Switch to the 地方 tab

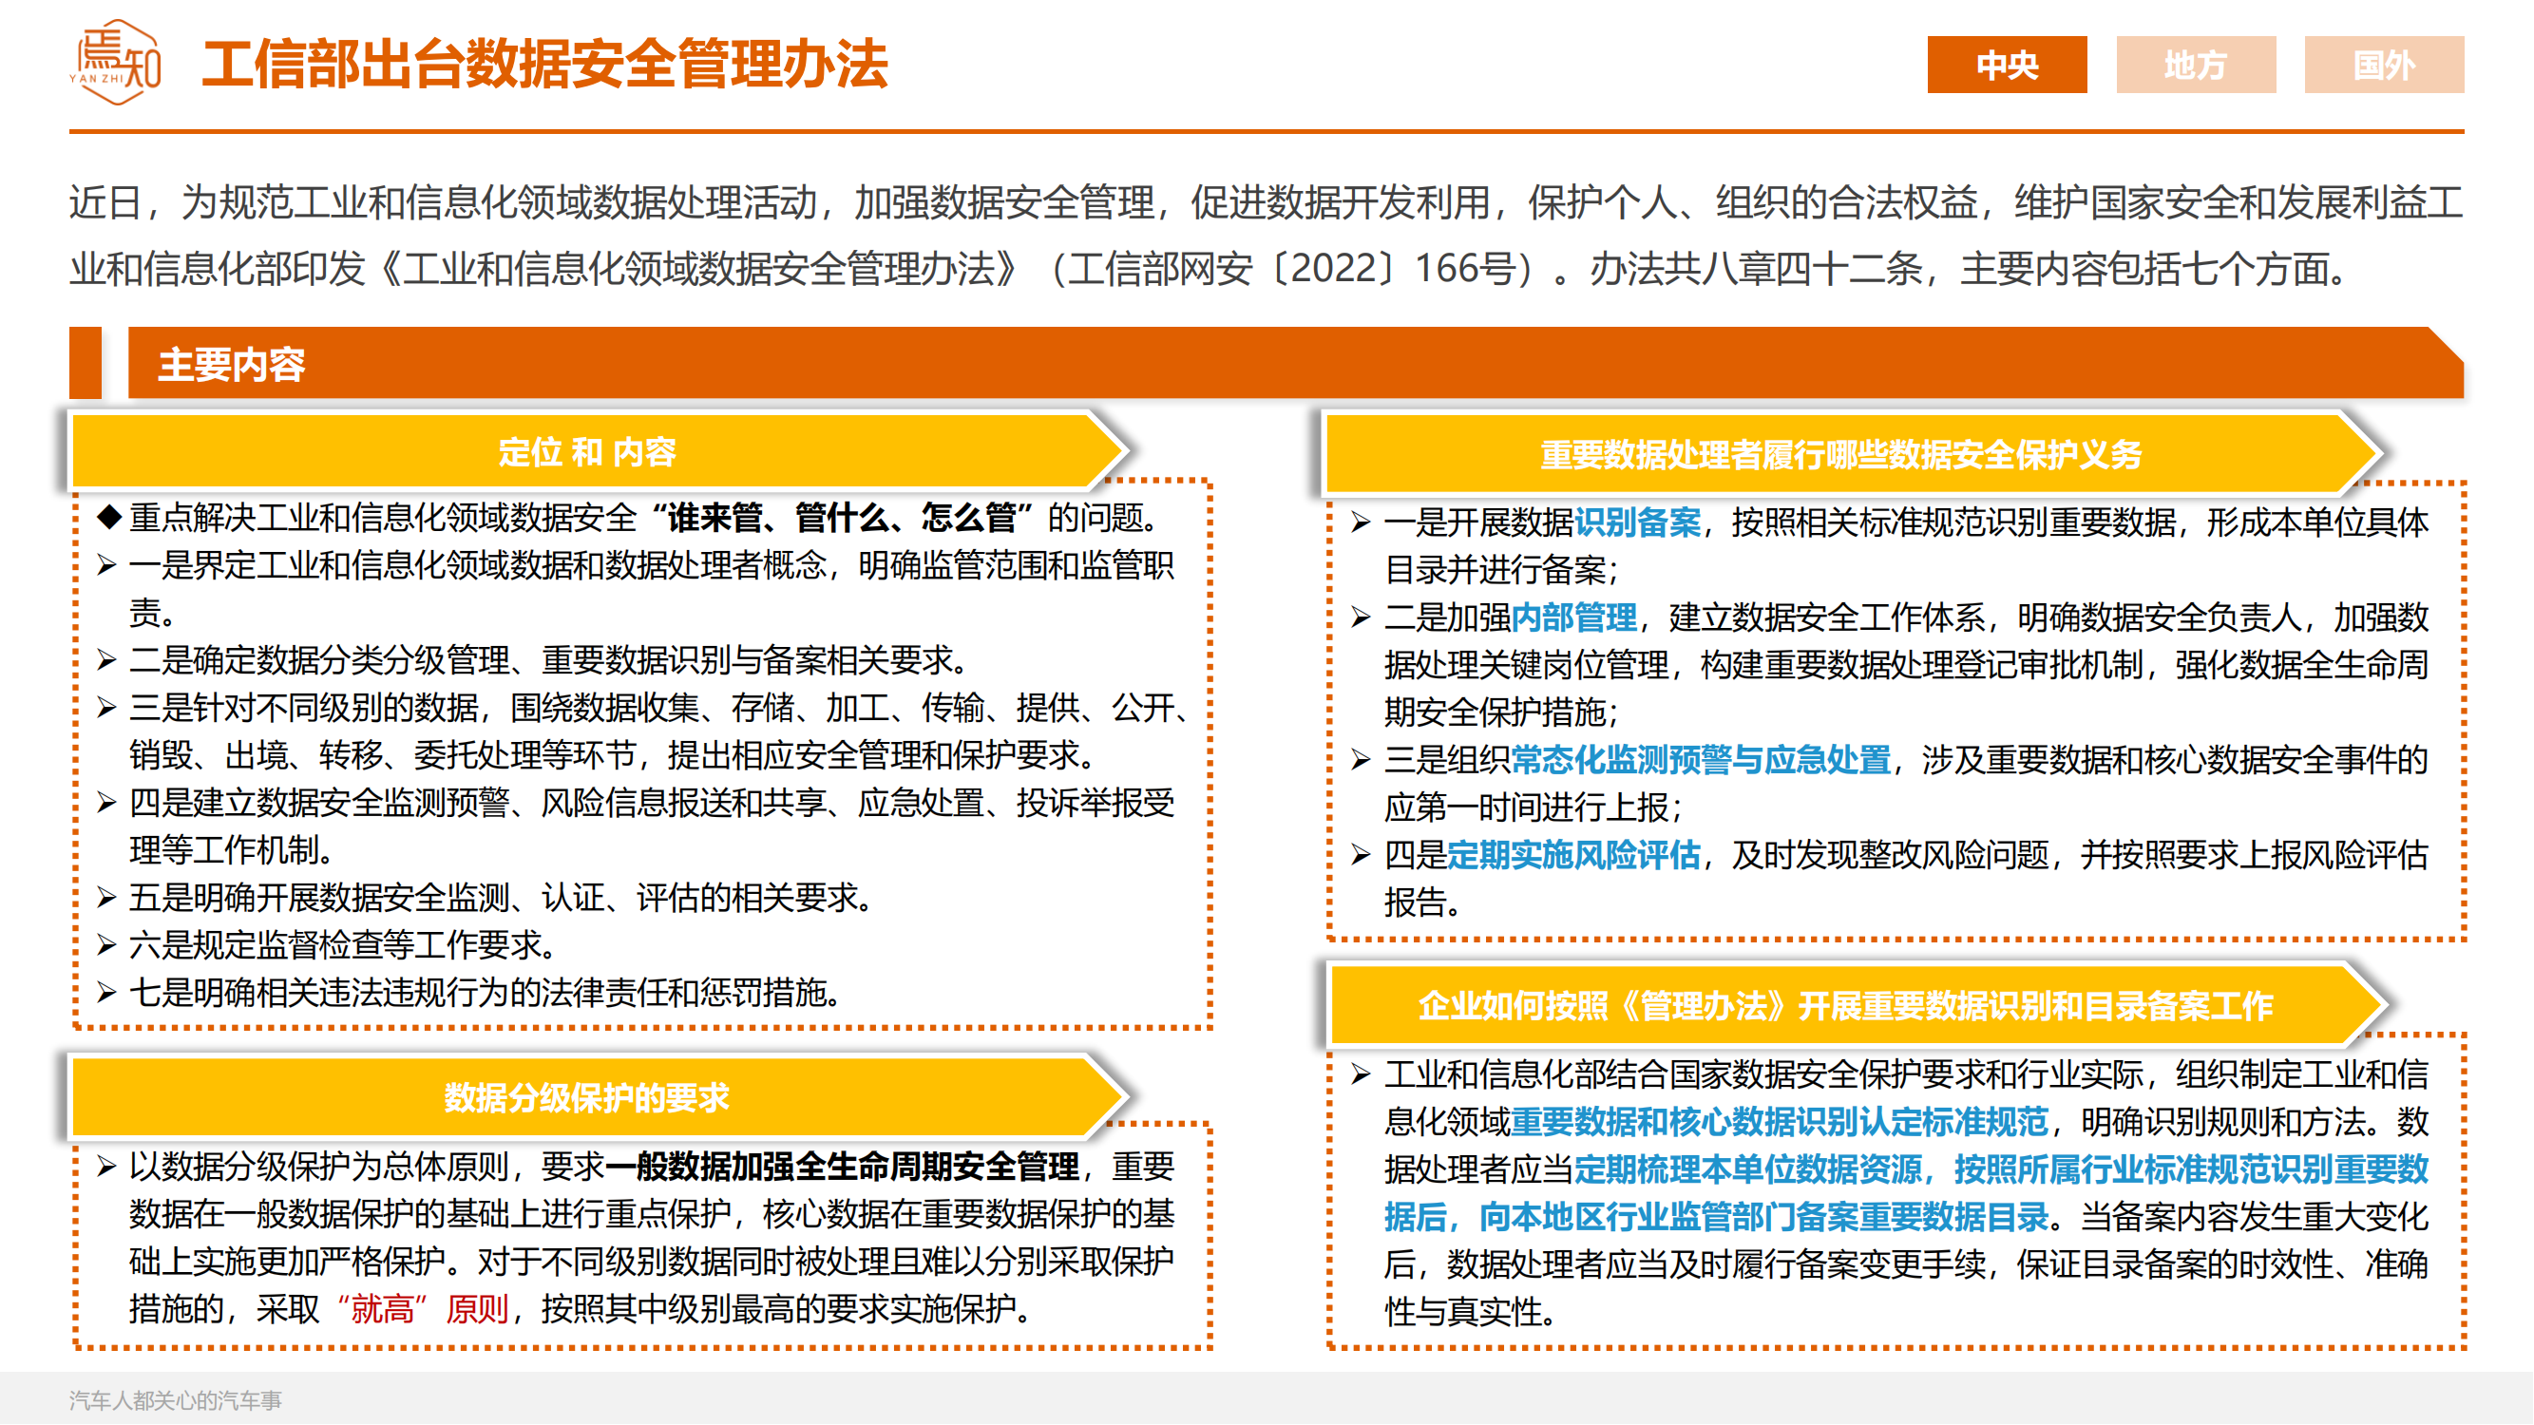tap(2196, 65)
